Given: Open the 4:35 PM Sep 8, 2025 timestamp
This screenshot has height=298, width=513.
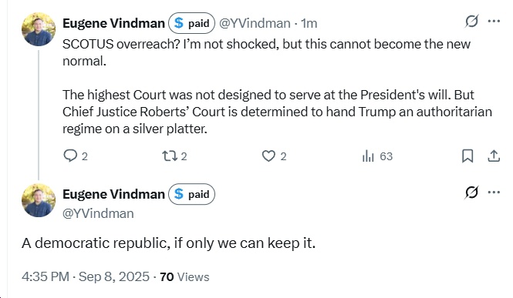Looking at the screenshot, I should coord(86,276).
